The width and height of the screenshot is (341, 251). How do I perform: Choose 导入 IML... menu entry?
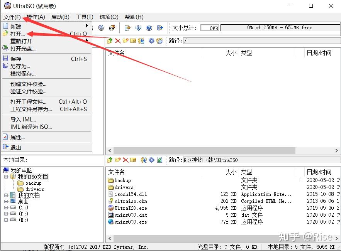(x=46, y=120)
